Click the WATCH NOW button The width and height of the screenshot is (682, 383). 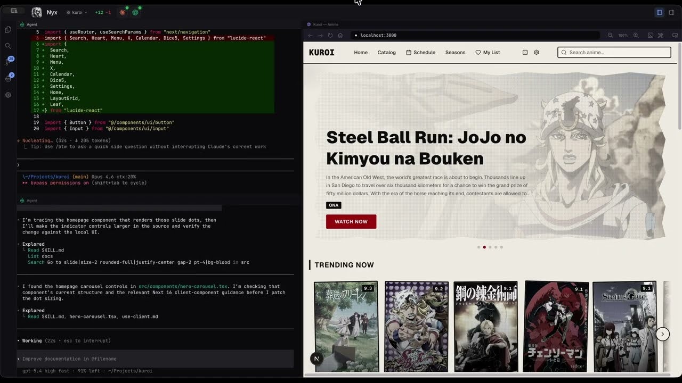(351, 222)
